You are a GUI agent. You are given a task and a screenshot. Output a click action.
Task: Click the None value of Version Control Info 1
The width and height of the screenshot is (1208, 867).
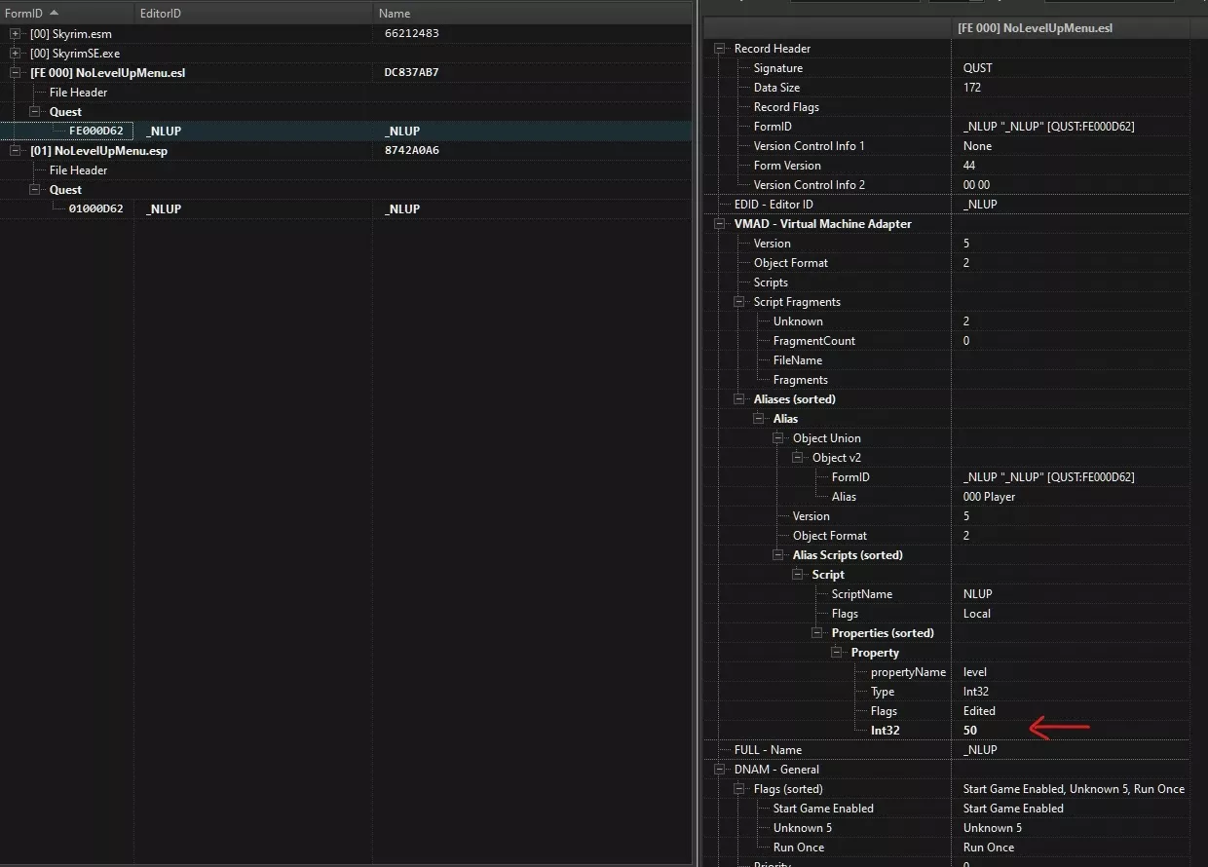click(977, 146)
